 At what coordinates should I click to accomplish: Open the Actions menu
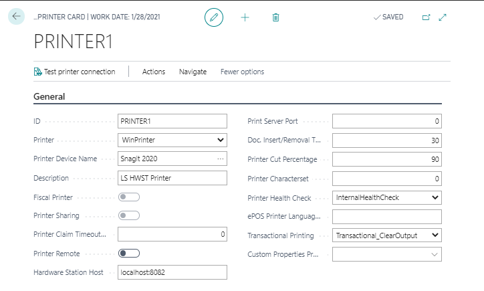click(154, 72)
